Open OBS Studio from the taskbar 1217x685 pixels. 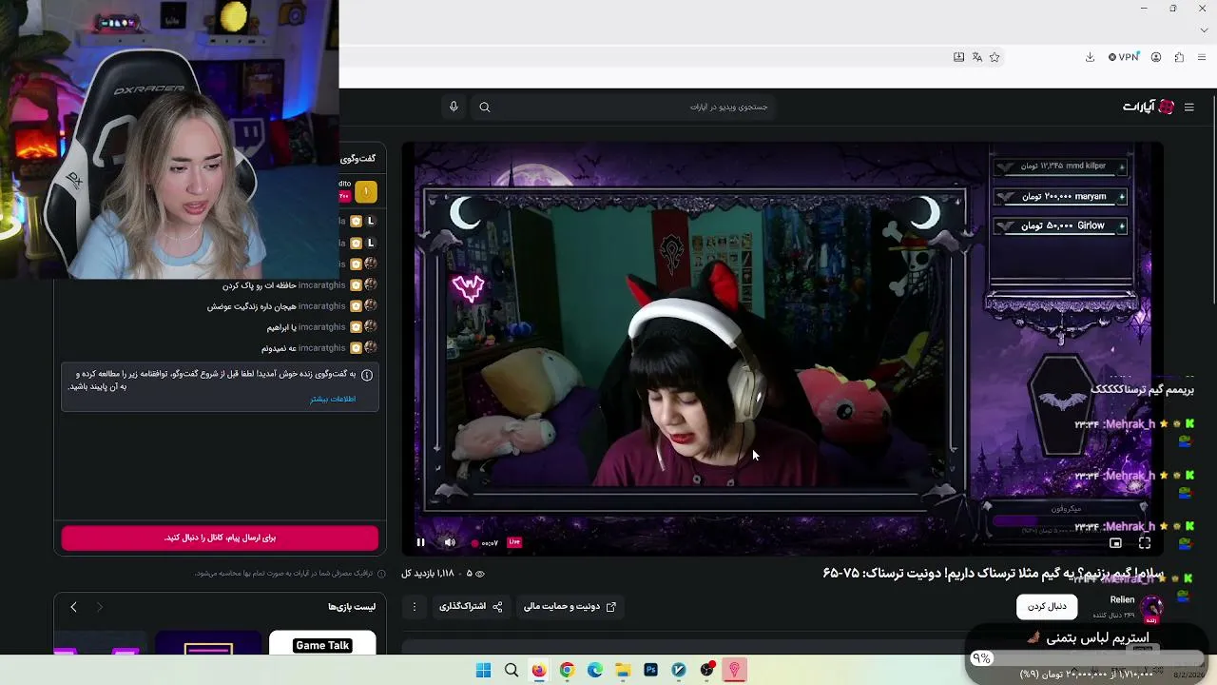coord(706,670)
